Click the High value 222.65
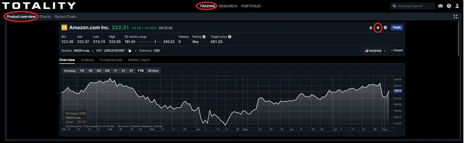 115,41
